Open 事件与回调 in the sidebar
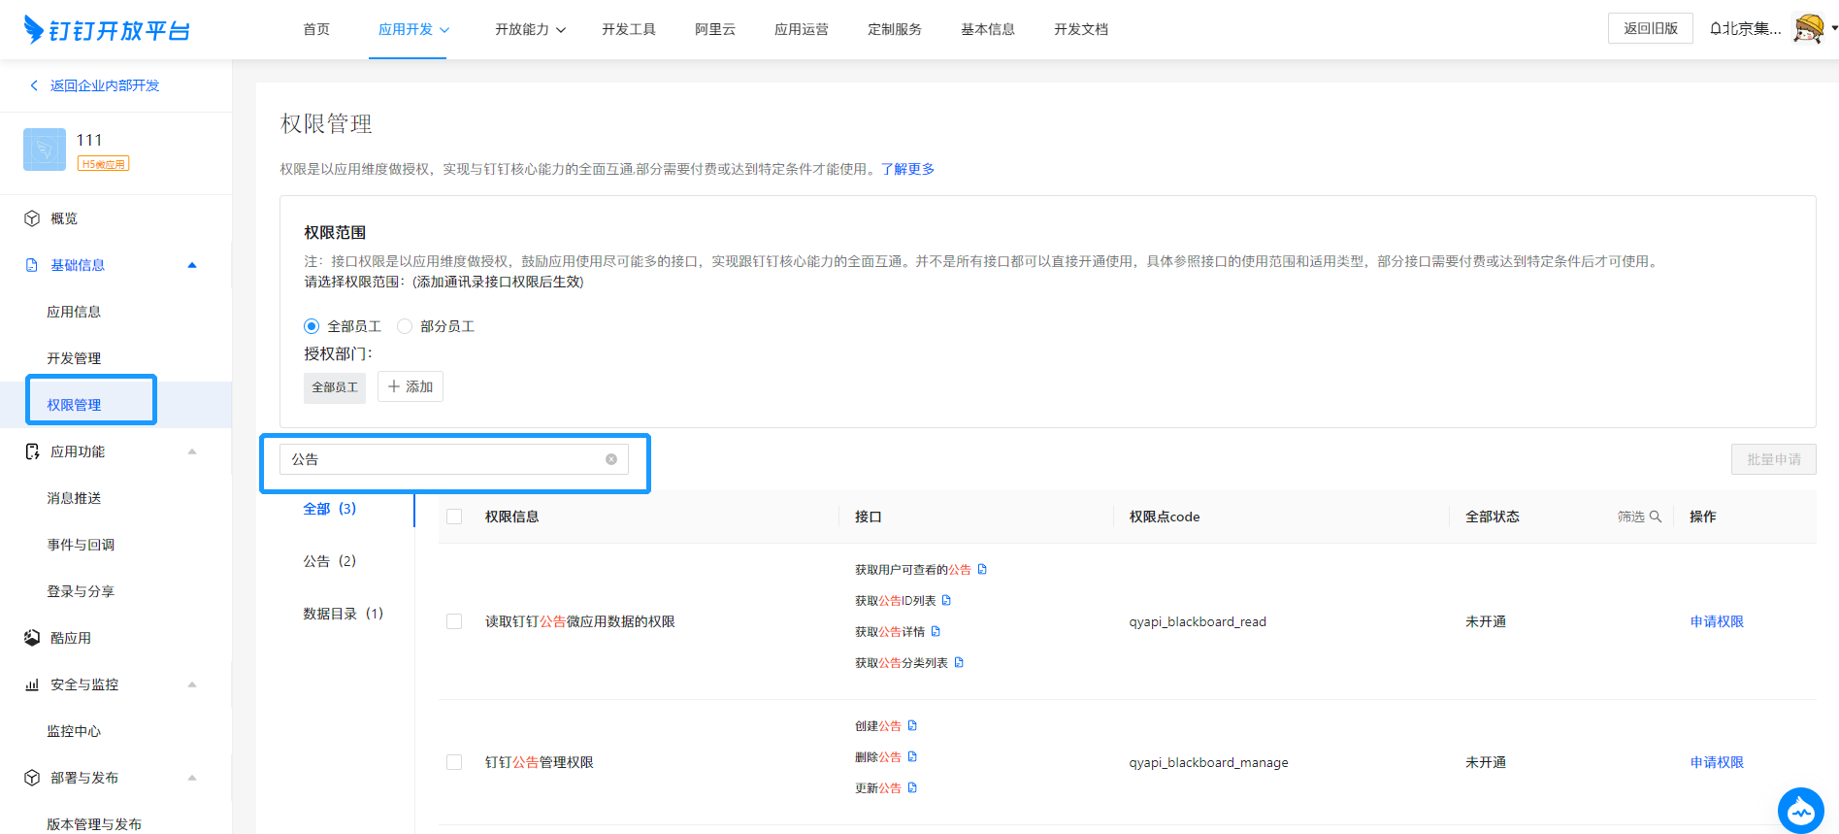This screenshot has height=834, width=1839. pyautogui.click(x=81, y=545)
